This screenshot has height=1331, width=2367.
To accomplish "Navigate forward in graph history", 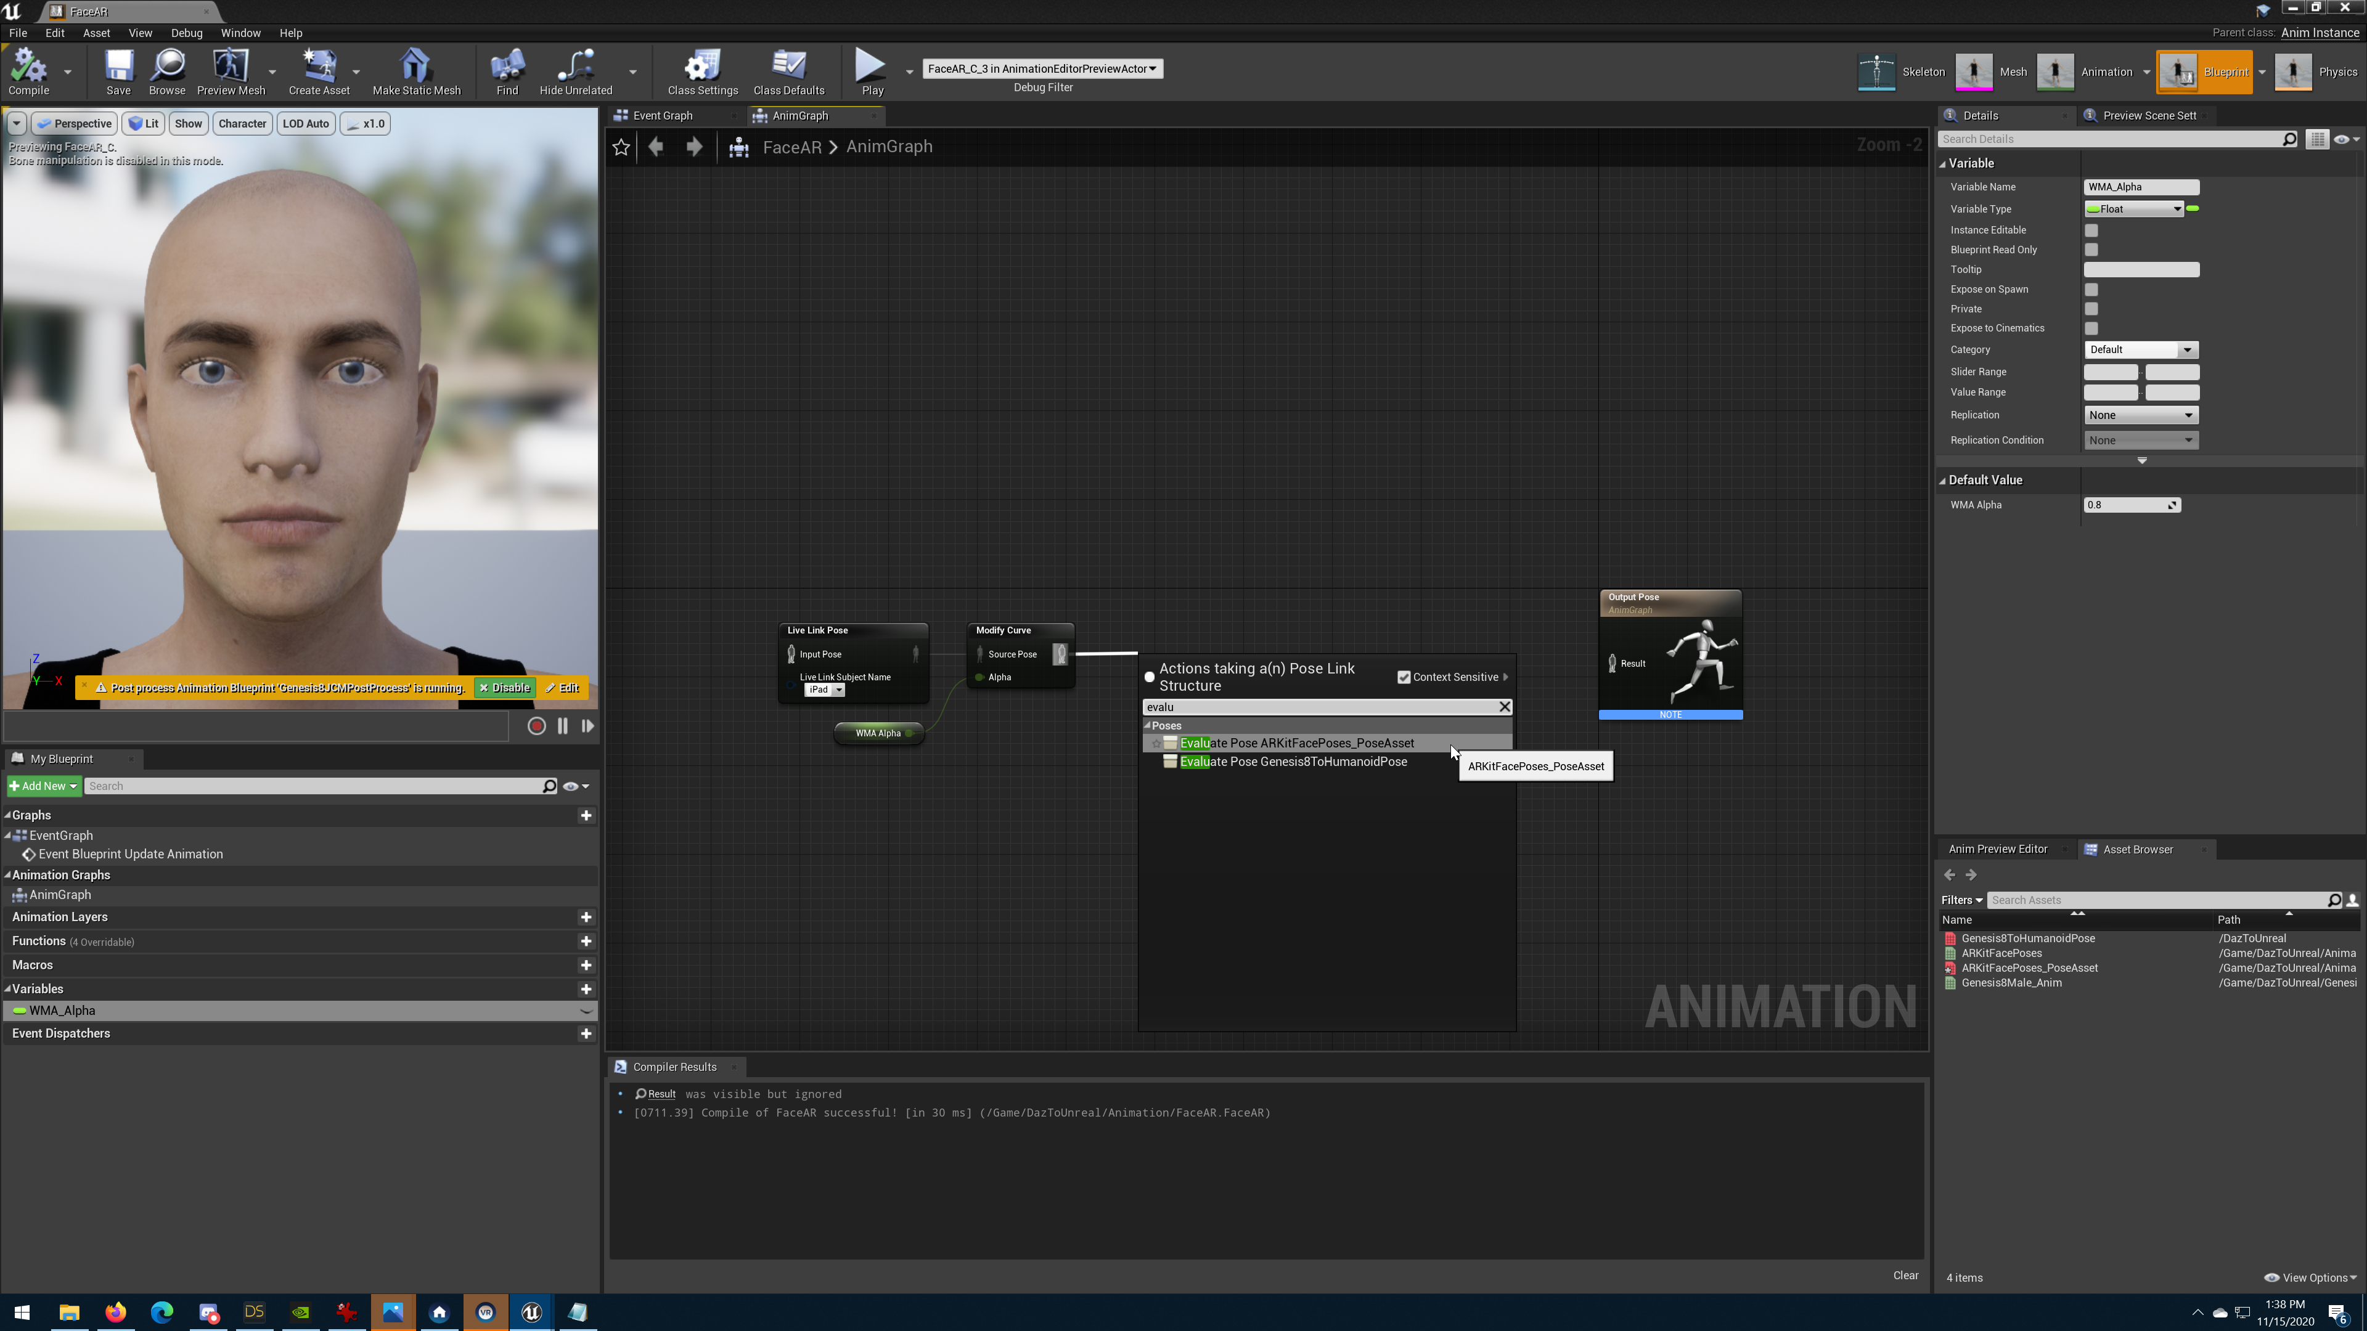I will [x=695, y=147].
